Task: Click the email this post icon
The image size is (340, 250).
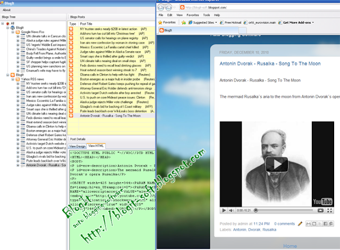Action: [308, 224]
